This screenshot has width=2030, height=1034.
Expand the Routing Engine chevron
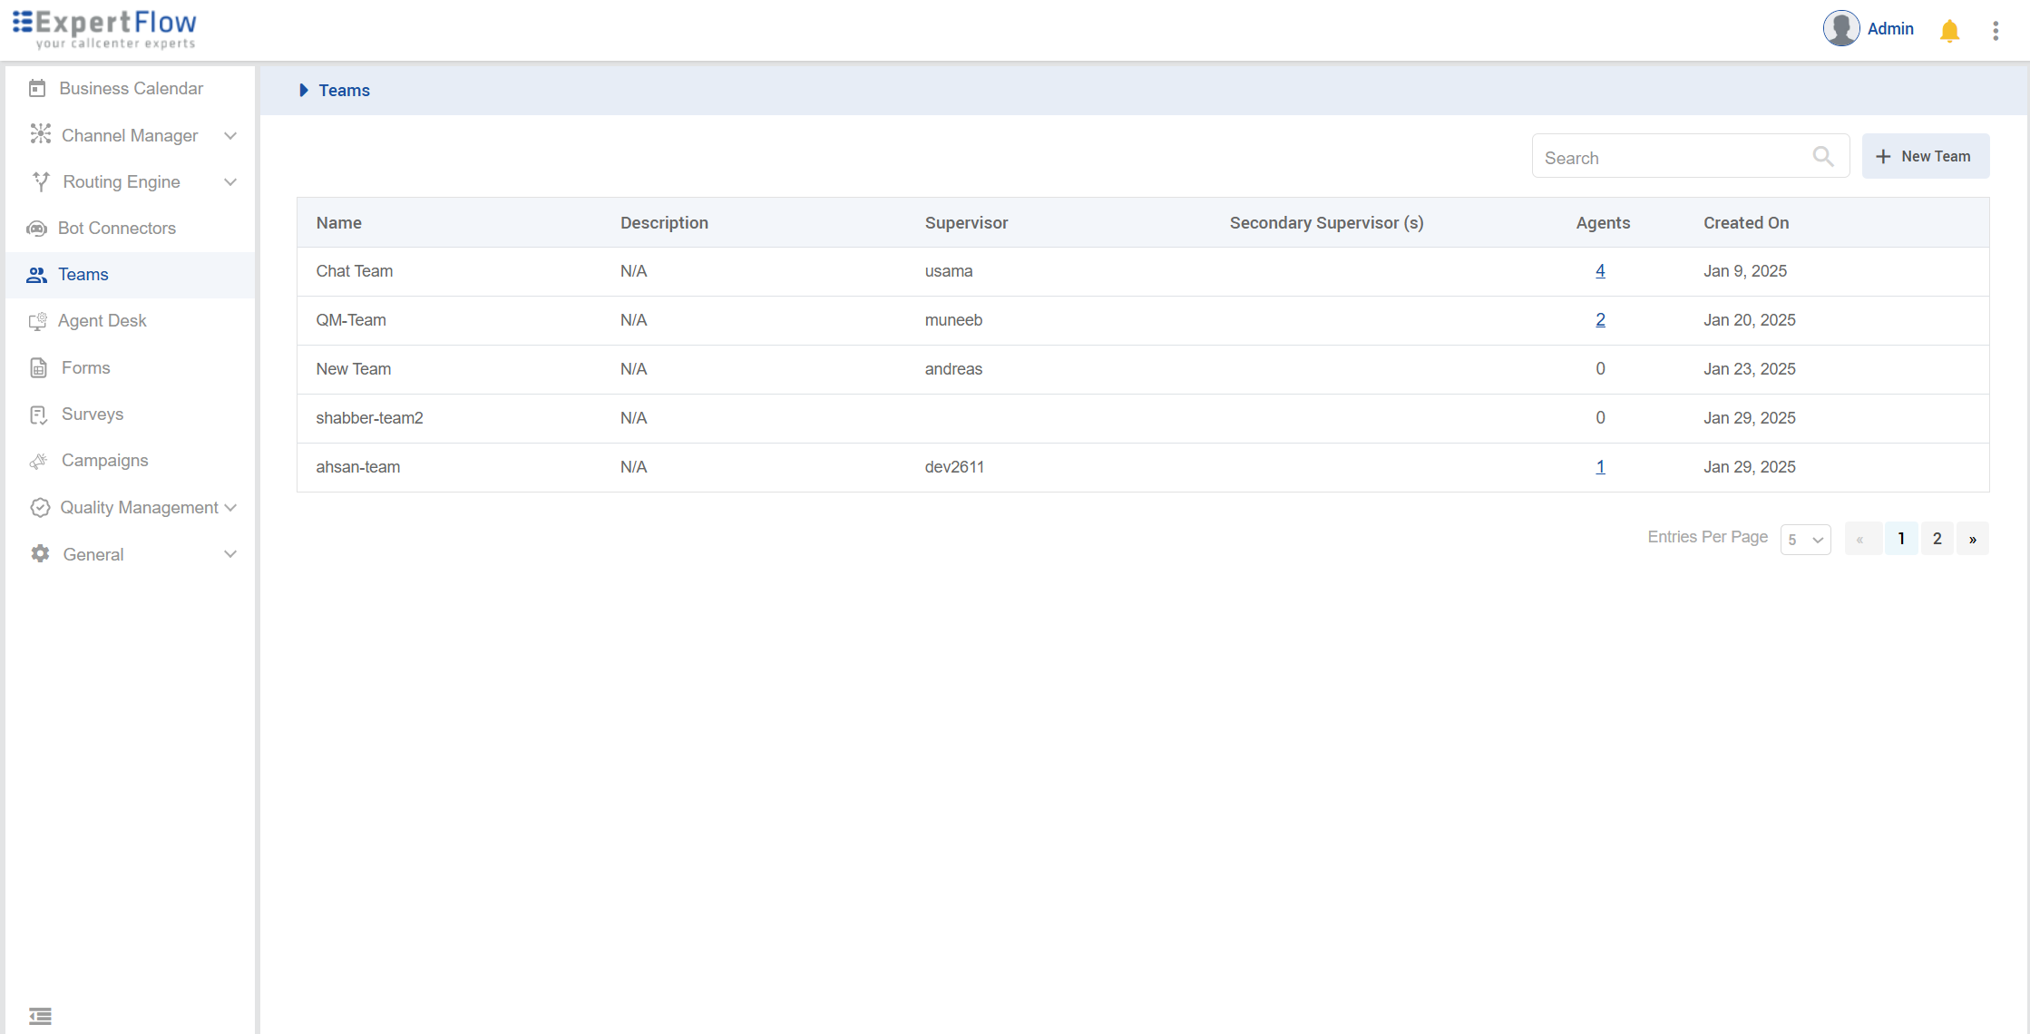click(x=230, y=182)
